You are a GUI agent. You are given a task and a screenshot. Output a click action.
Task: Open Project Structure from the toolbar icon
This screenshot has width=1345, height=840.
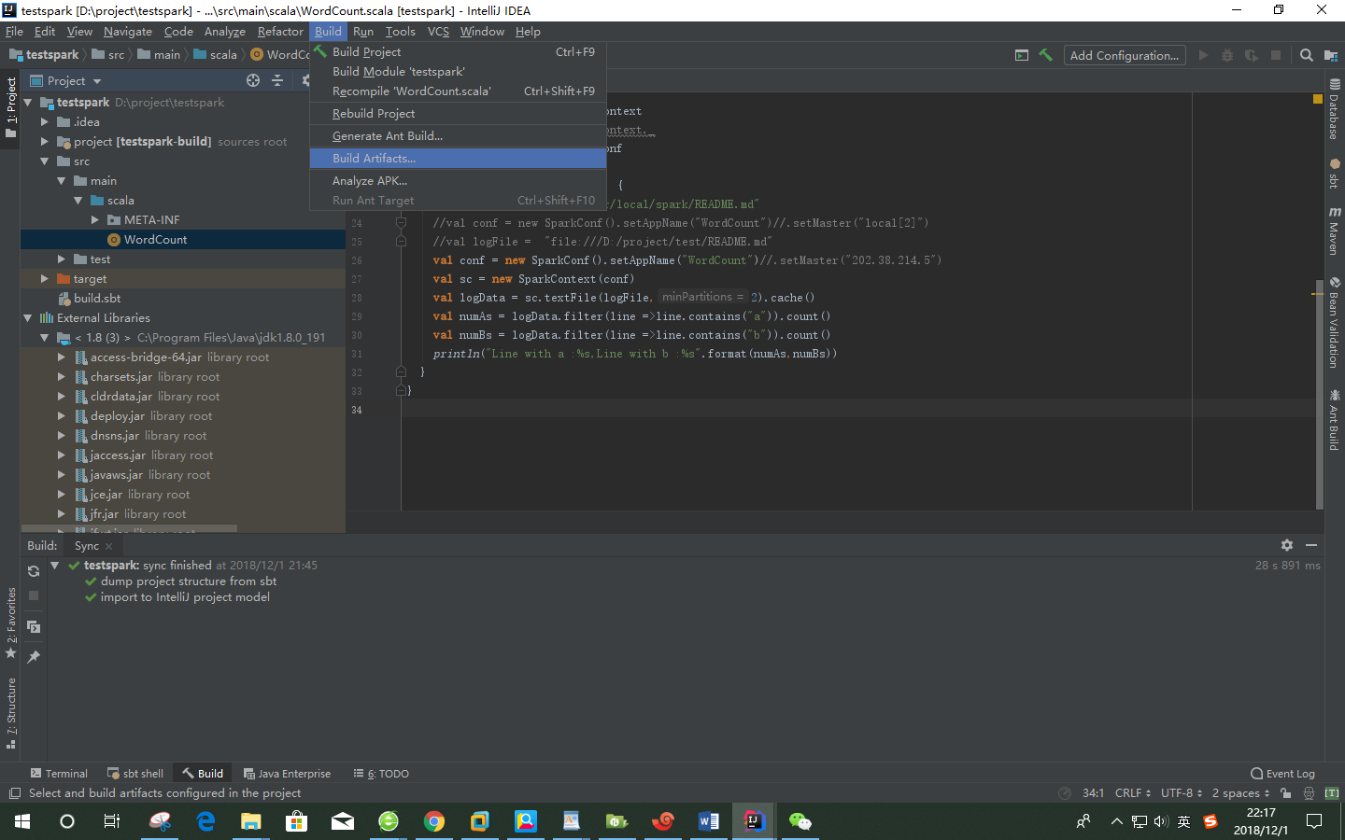pos(1330,55)
